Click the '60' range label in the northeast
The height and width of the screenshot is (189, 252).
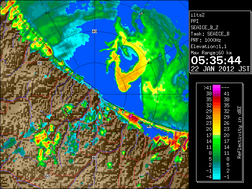pos(142,13)
